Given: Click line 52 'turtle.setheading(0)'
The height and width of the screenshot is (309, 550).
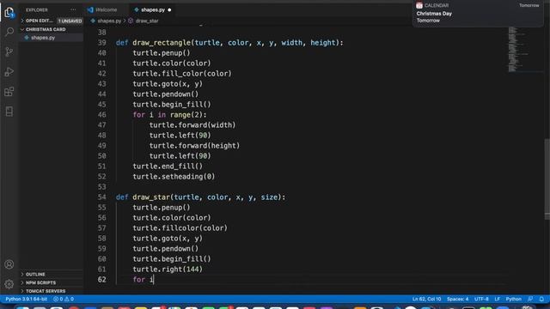Looking at the screenshot, I should 174,177.
